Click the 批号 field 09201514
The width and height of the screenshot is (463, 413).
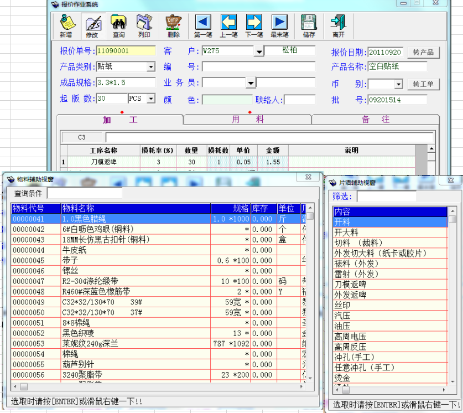click(x=397, y=100)
